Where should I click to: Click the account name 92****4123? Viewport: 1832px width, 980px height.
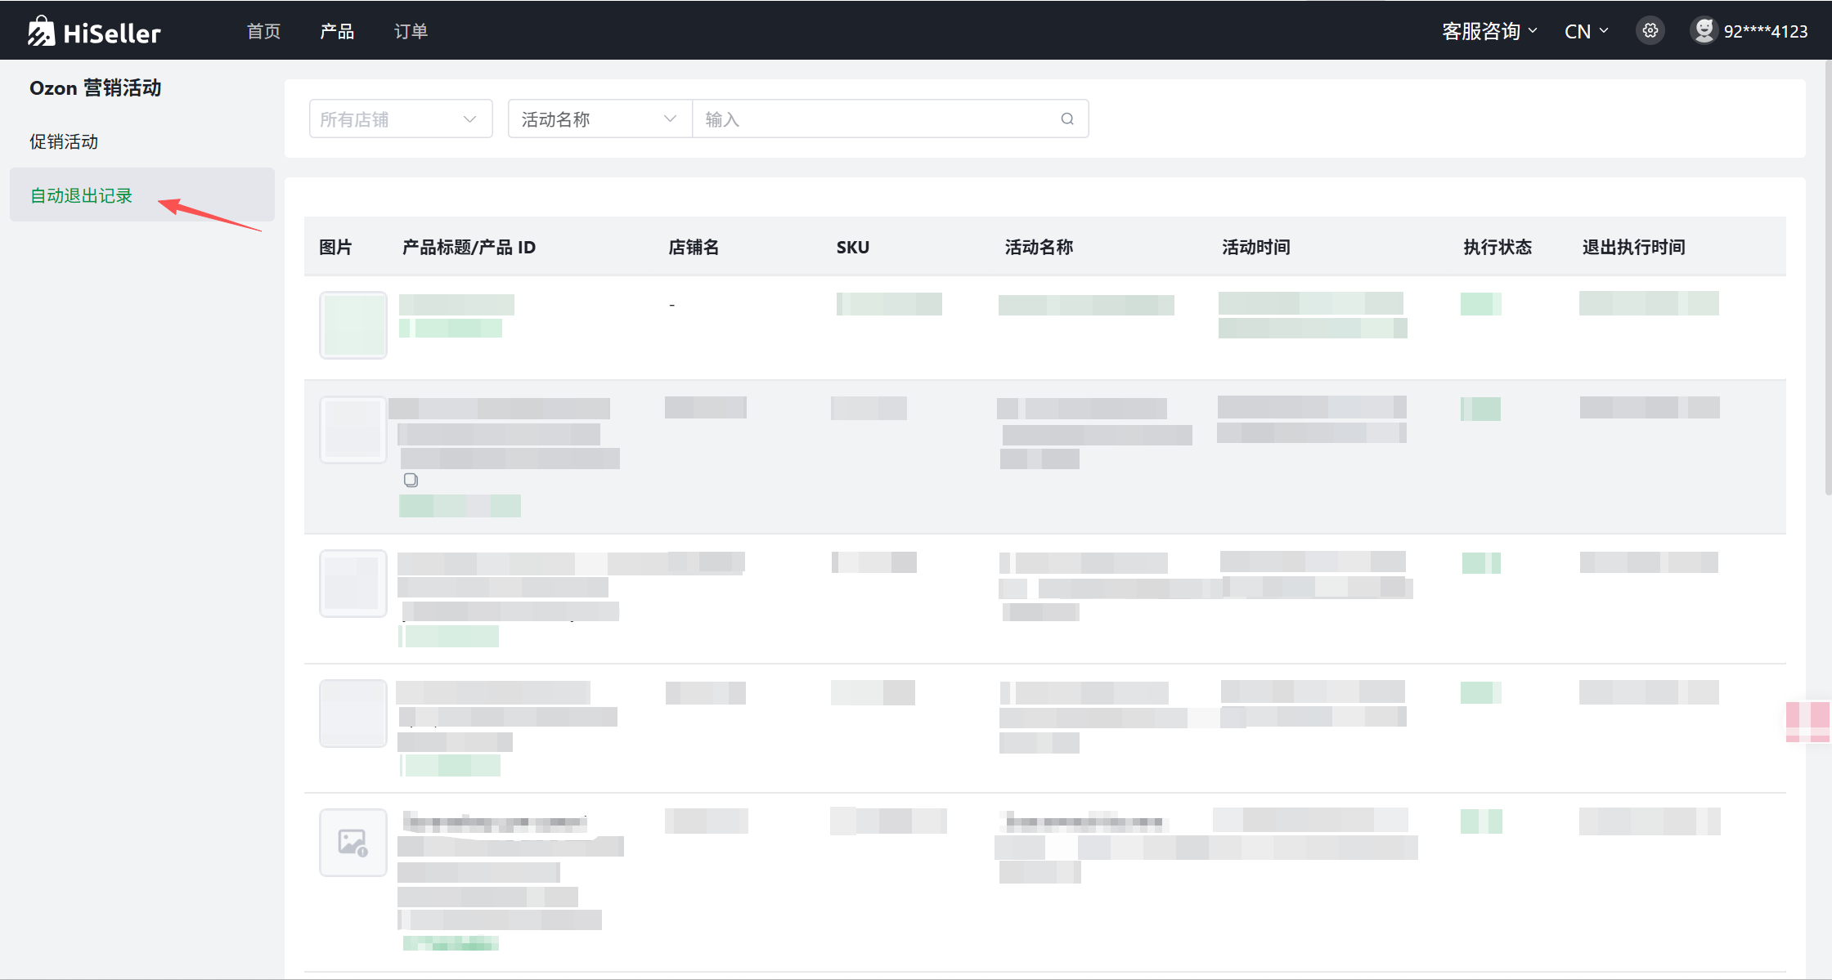pos(1765,31)
